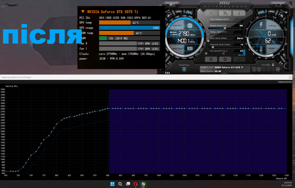
Task: Select profile slot 2
Action: (259, 69)
